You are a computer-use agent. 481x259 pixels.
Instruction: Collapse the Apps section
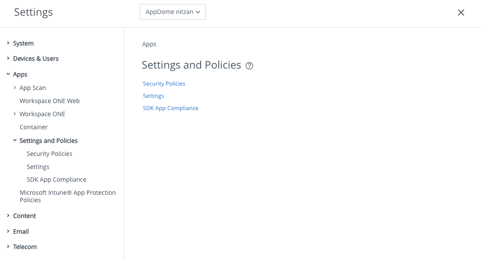[19, 74]
